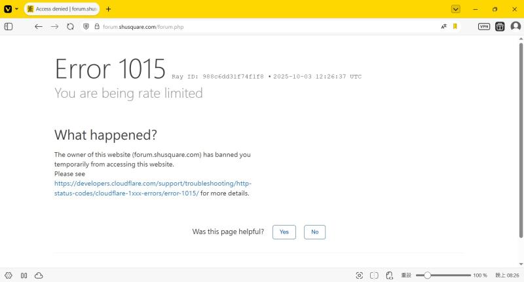
Task: Open the translate page icon
Action: tap(443, 26)
